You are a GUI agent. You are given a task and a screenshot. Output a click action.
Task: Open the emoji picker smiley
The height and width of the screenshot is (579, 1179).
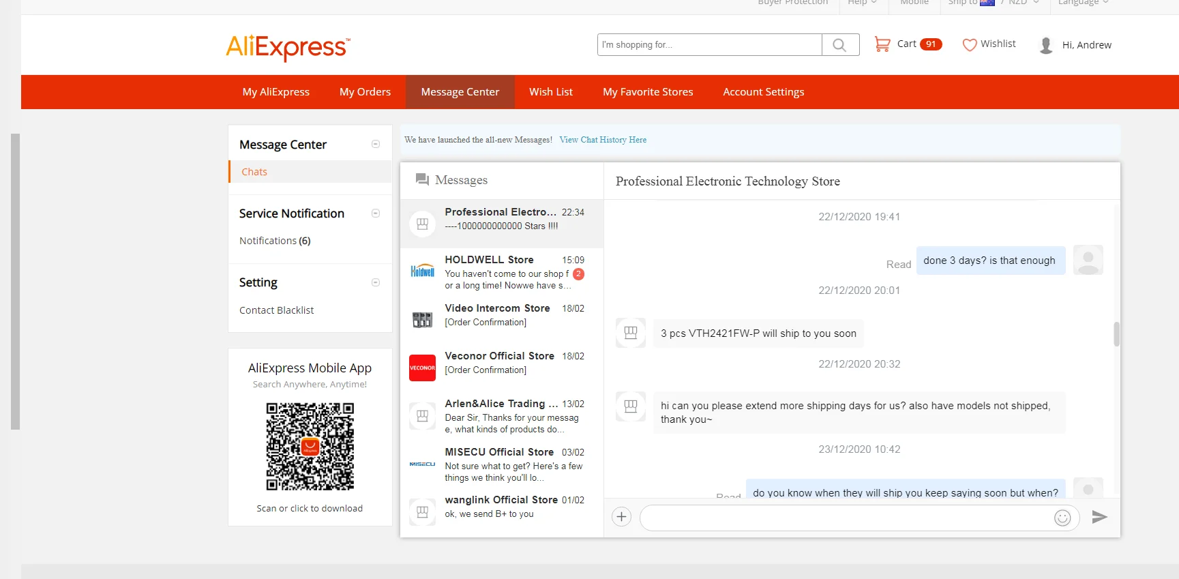pos(1062,518)
